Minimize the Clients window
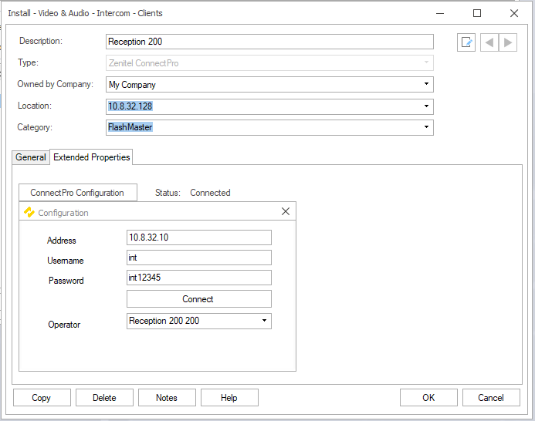Viewport: 535px width, 421px height. [x=440, y=13]
